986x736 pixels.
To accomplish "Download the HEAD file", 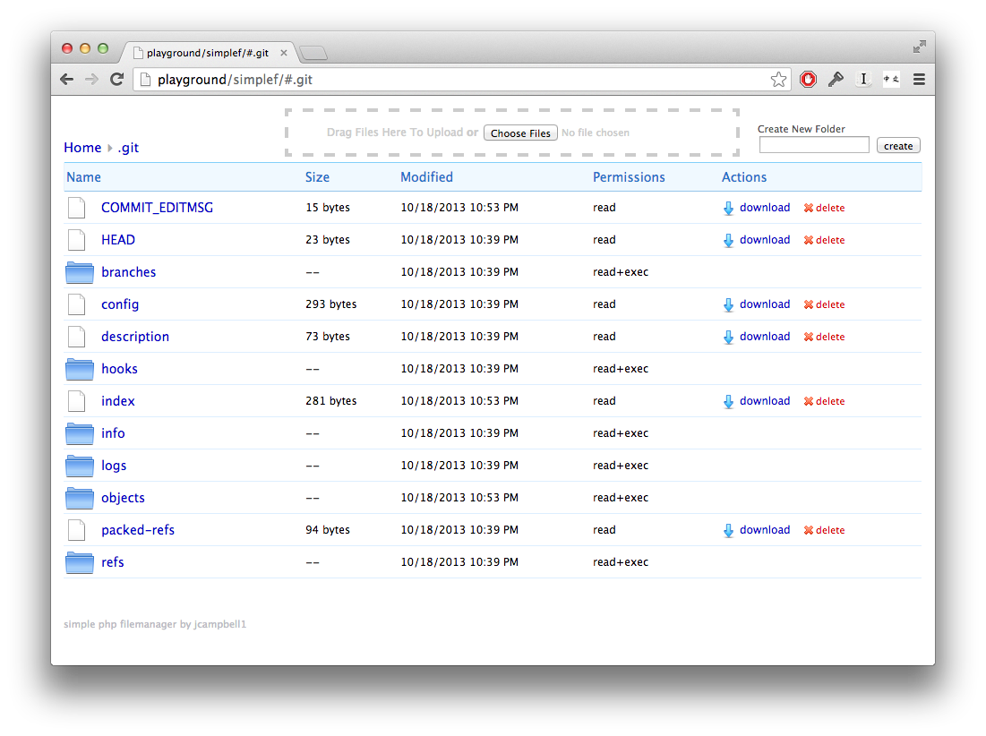I will pyautogui.click(x=757, y=239).
